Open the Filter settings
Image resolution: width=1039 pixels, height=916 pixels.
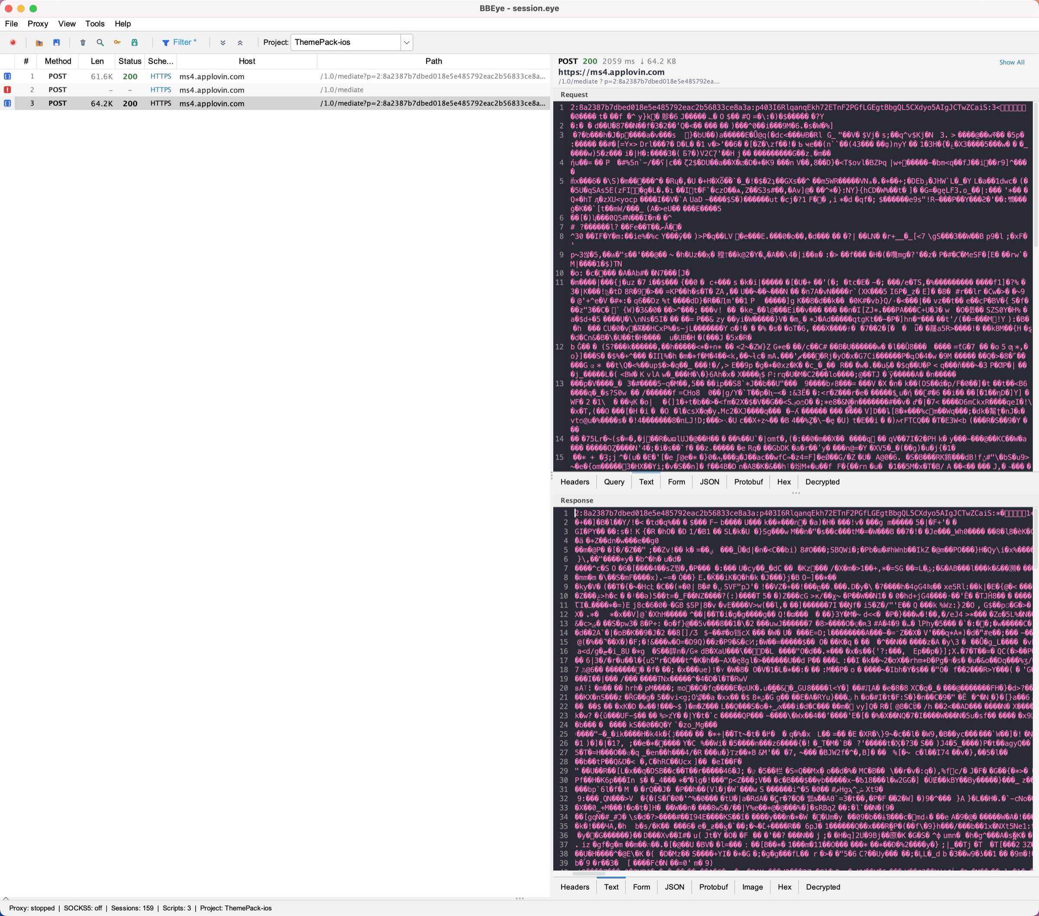pos(180,42)
